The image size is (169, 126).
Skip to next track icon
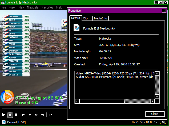coord(42,115)
